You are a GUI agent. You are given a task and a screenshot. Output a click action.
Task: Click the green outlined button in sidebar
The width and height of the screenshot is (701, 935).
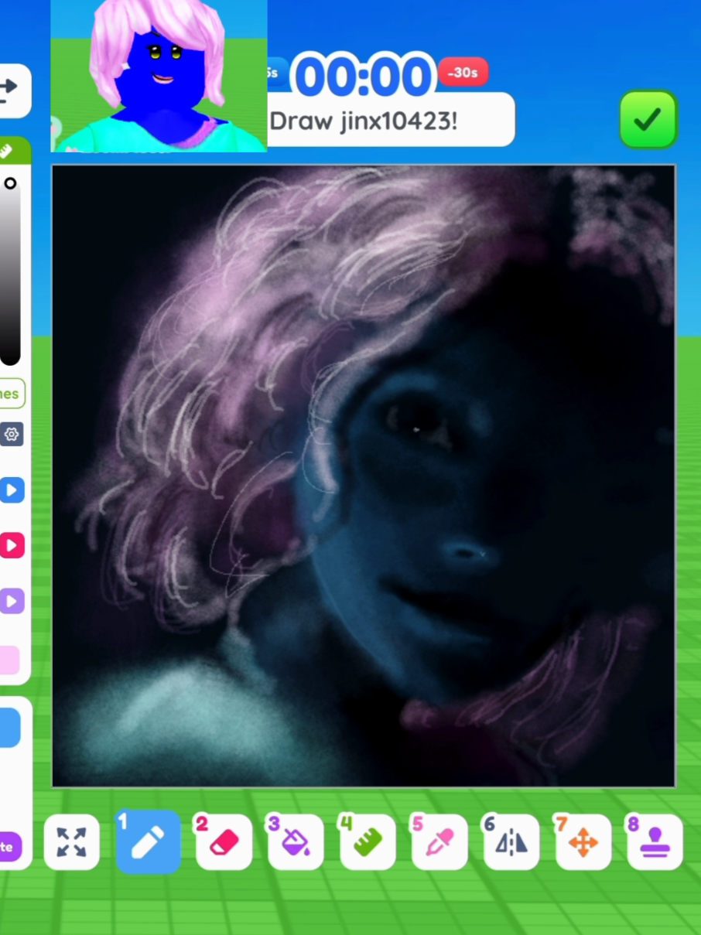(x=11, y=394)
